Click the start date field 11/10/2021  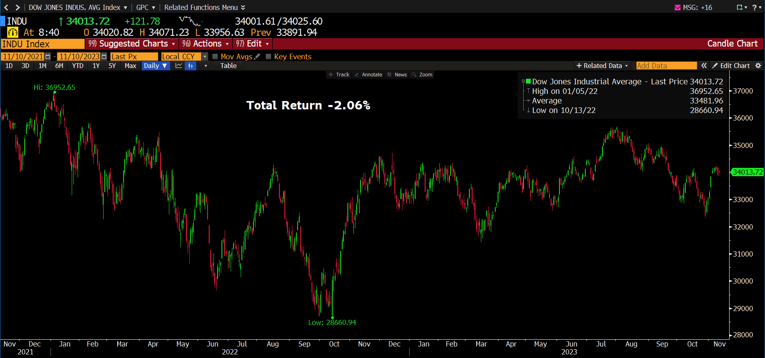pyautogui.click(x=23, y=56)
